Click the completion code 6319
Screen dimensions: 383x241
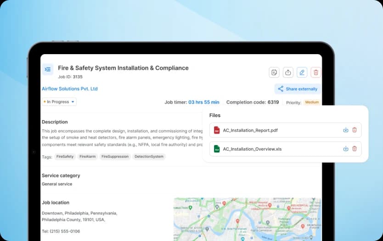273,102
